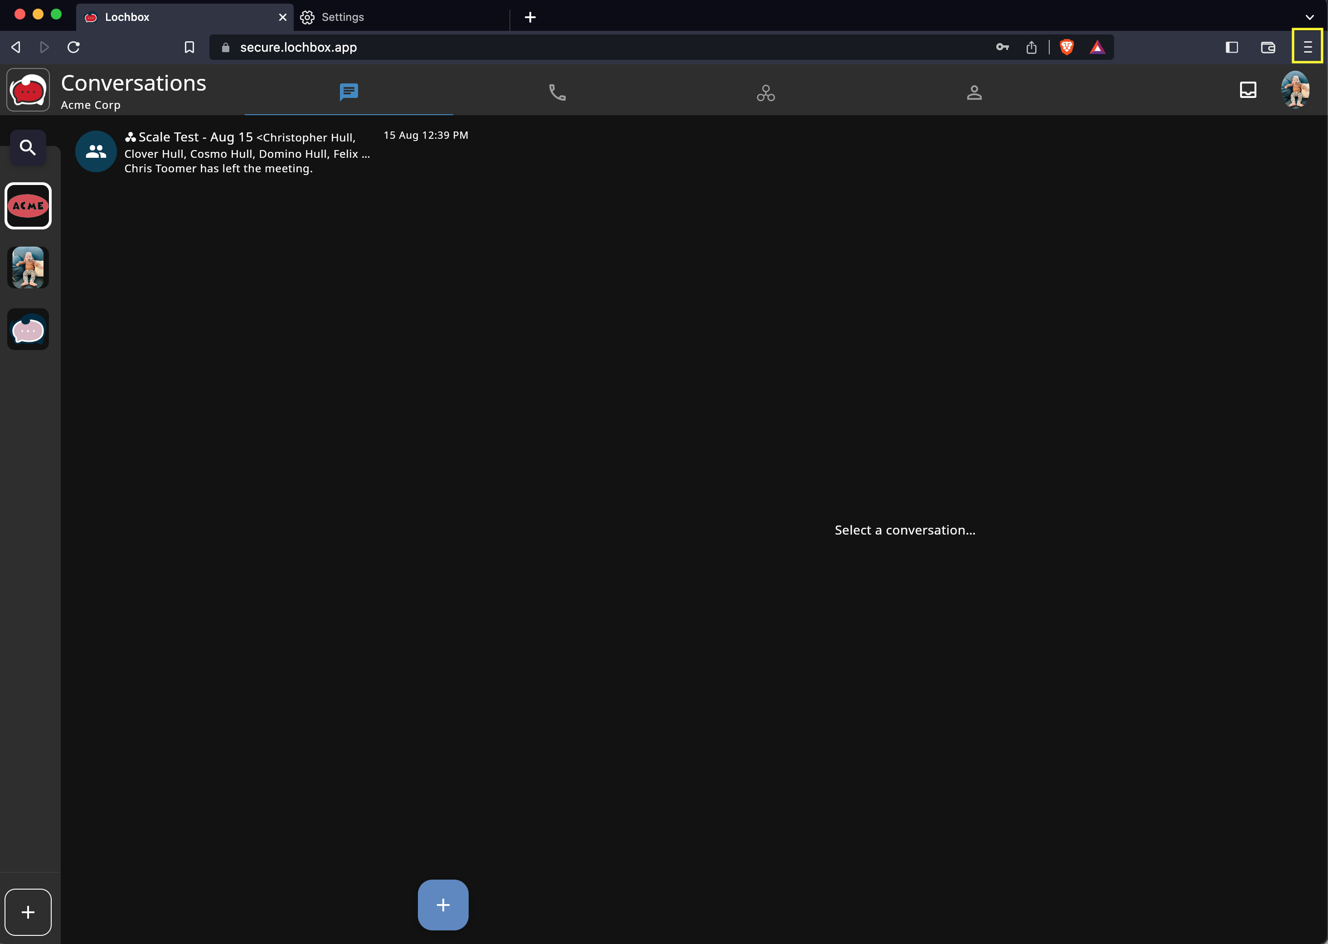Screen dimensions: 1328x944
Task: Select the ACME workspace icon
Action: (28, 206)
